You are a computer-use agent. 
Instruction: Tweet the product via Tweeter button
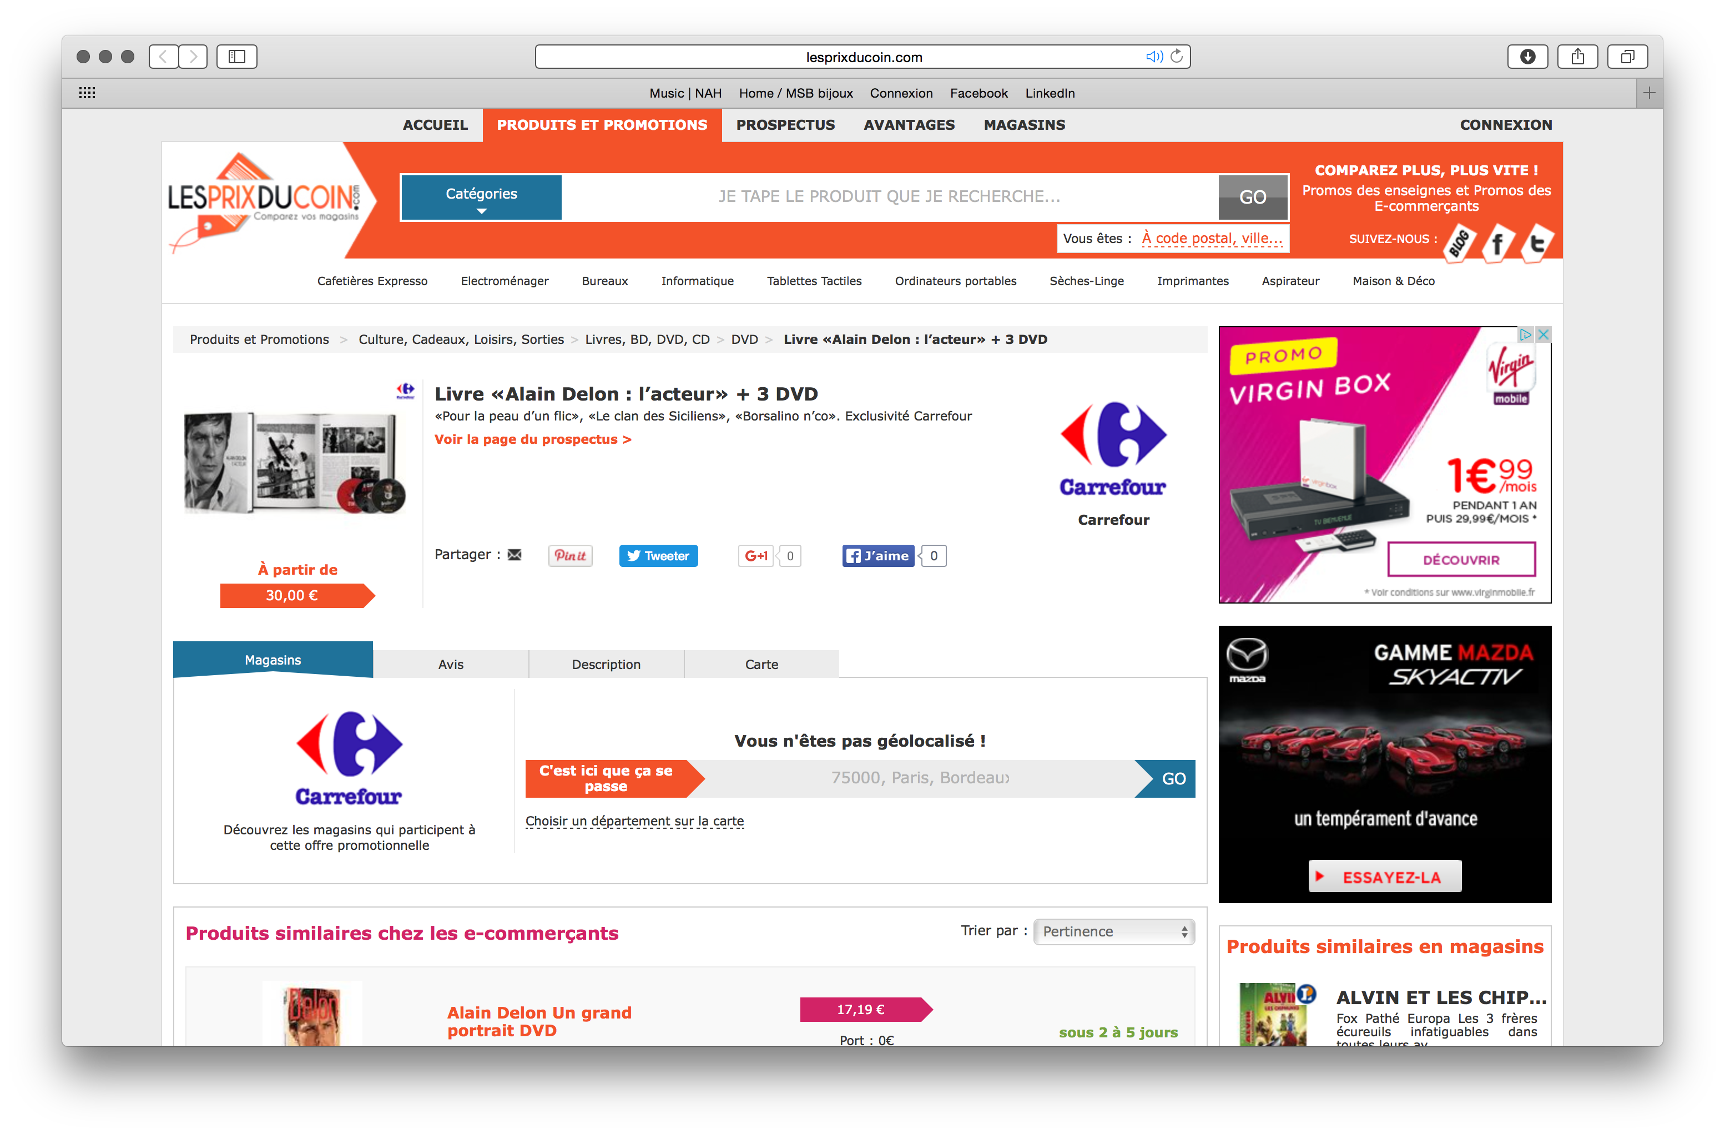point(658,555)
